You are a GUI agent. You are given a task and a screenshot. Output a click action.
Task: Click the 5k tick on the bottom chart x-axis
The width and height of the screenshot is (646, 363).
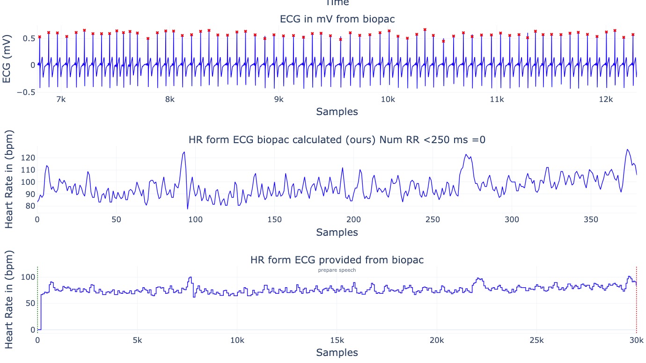(x=137, y=340)
